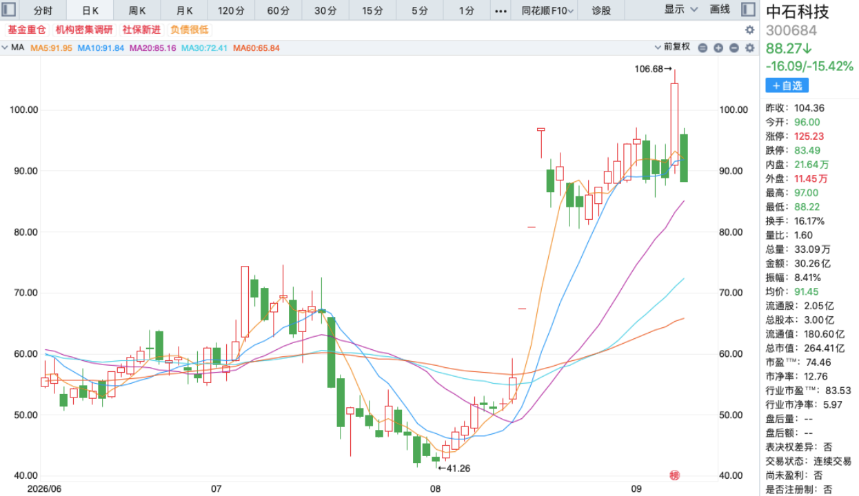
Task: Click the MA60:65.84 indicator label
Action: (x=256, y=48)
